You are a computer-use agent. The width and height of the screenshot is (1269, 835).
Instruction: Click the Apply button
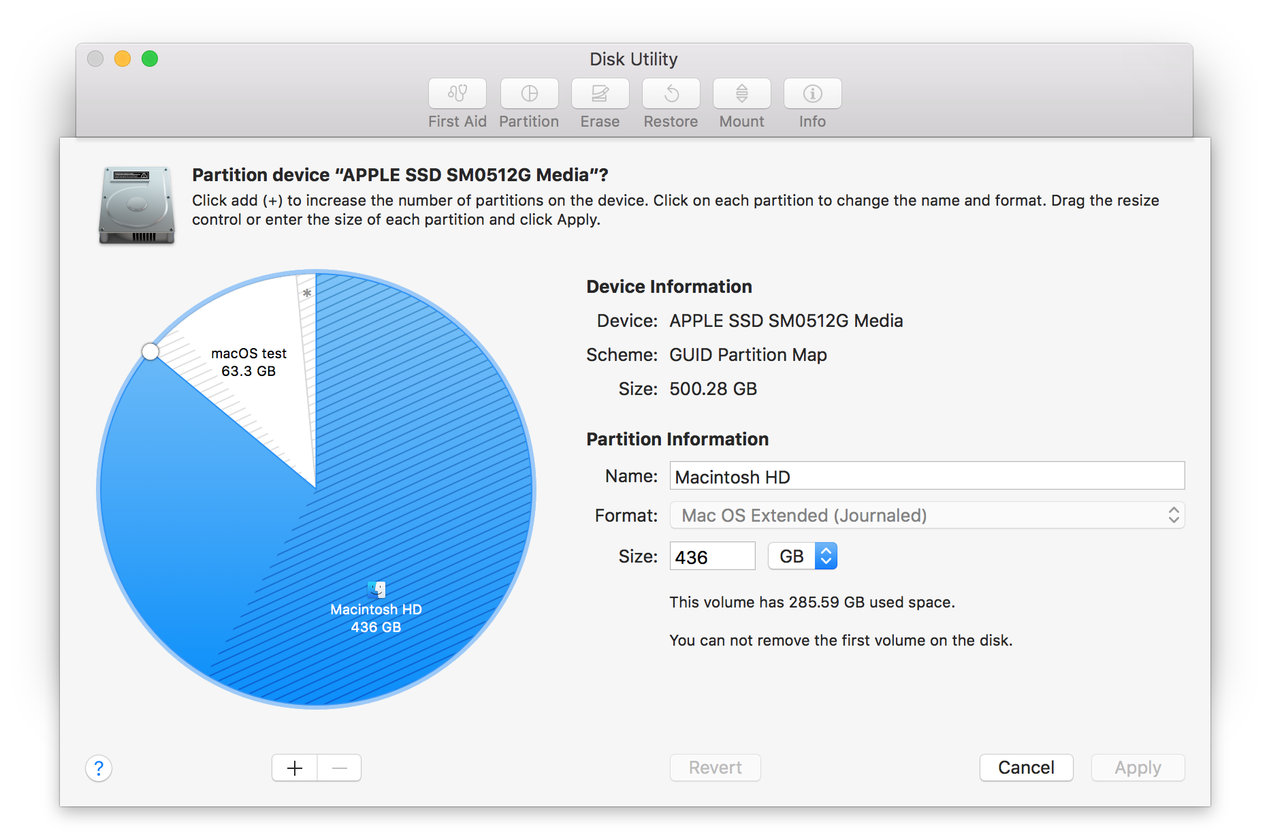(x=1138, y=768)
